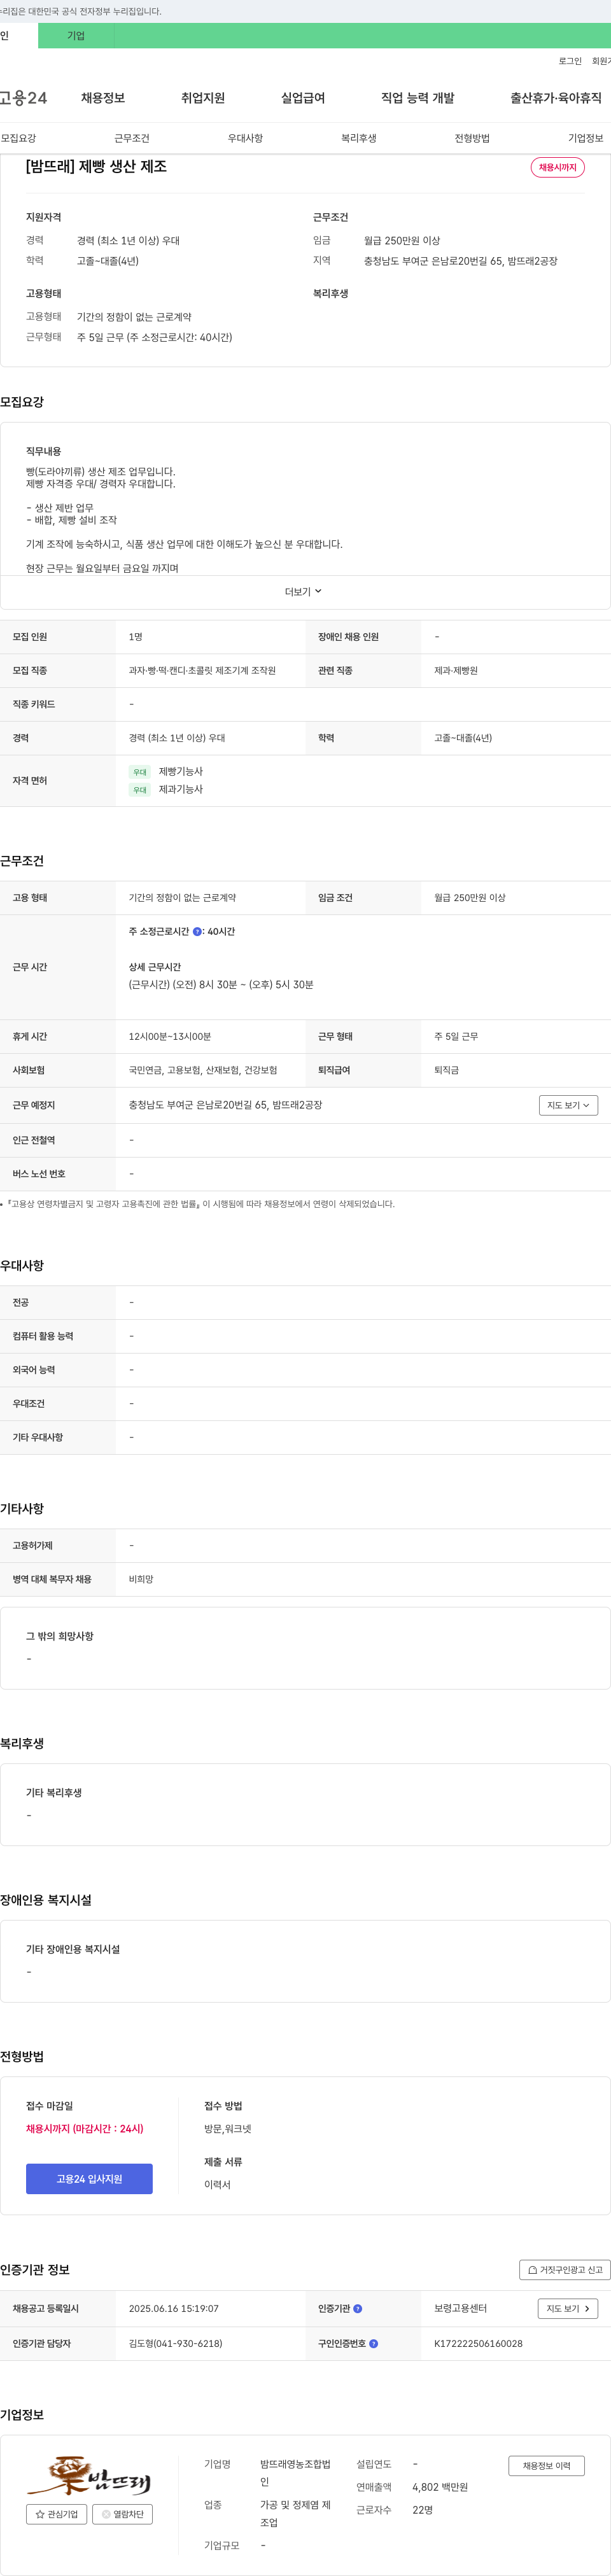The image size is (611, 2576).
Task: Click related job 제과·제빵원
Action: [x=456, y=670]
